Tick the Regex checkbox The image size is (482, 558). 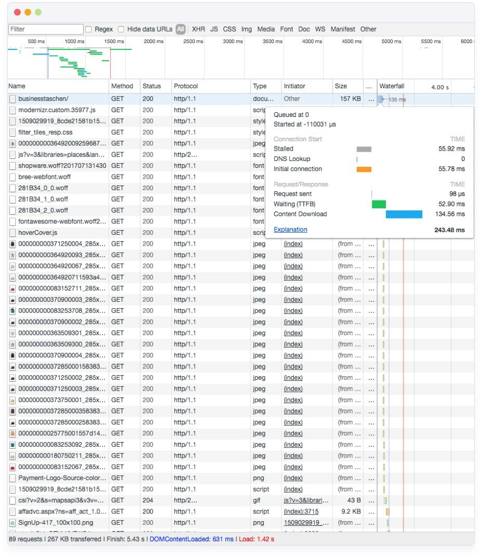(89, 29)
